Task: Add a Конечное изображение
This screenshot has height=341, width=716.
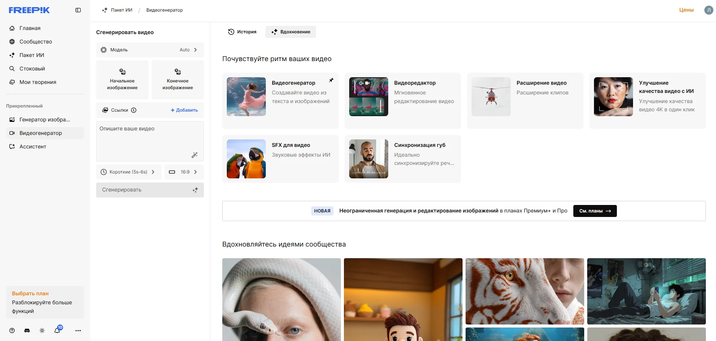Action: point(178,80)
